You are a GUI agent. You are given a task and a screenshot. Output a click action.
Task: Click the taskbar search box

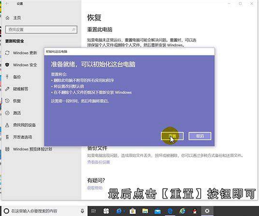click(x=44, y=211)
